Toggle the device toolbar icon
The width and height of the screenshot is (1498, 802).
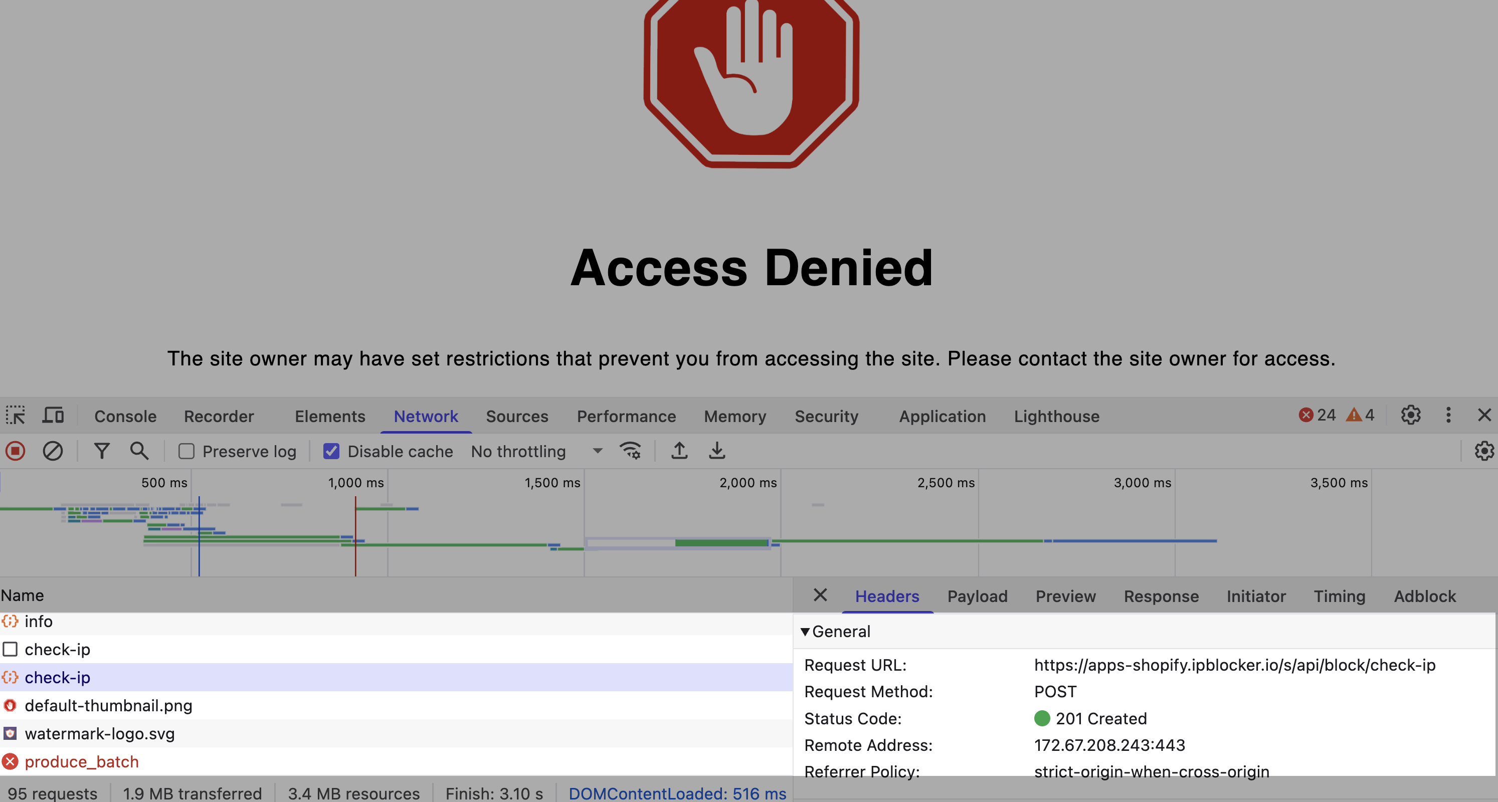tap(53, 415)
